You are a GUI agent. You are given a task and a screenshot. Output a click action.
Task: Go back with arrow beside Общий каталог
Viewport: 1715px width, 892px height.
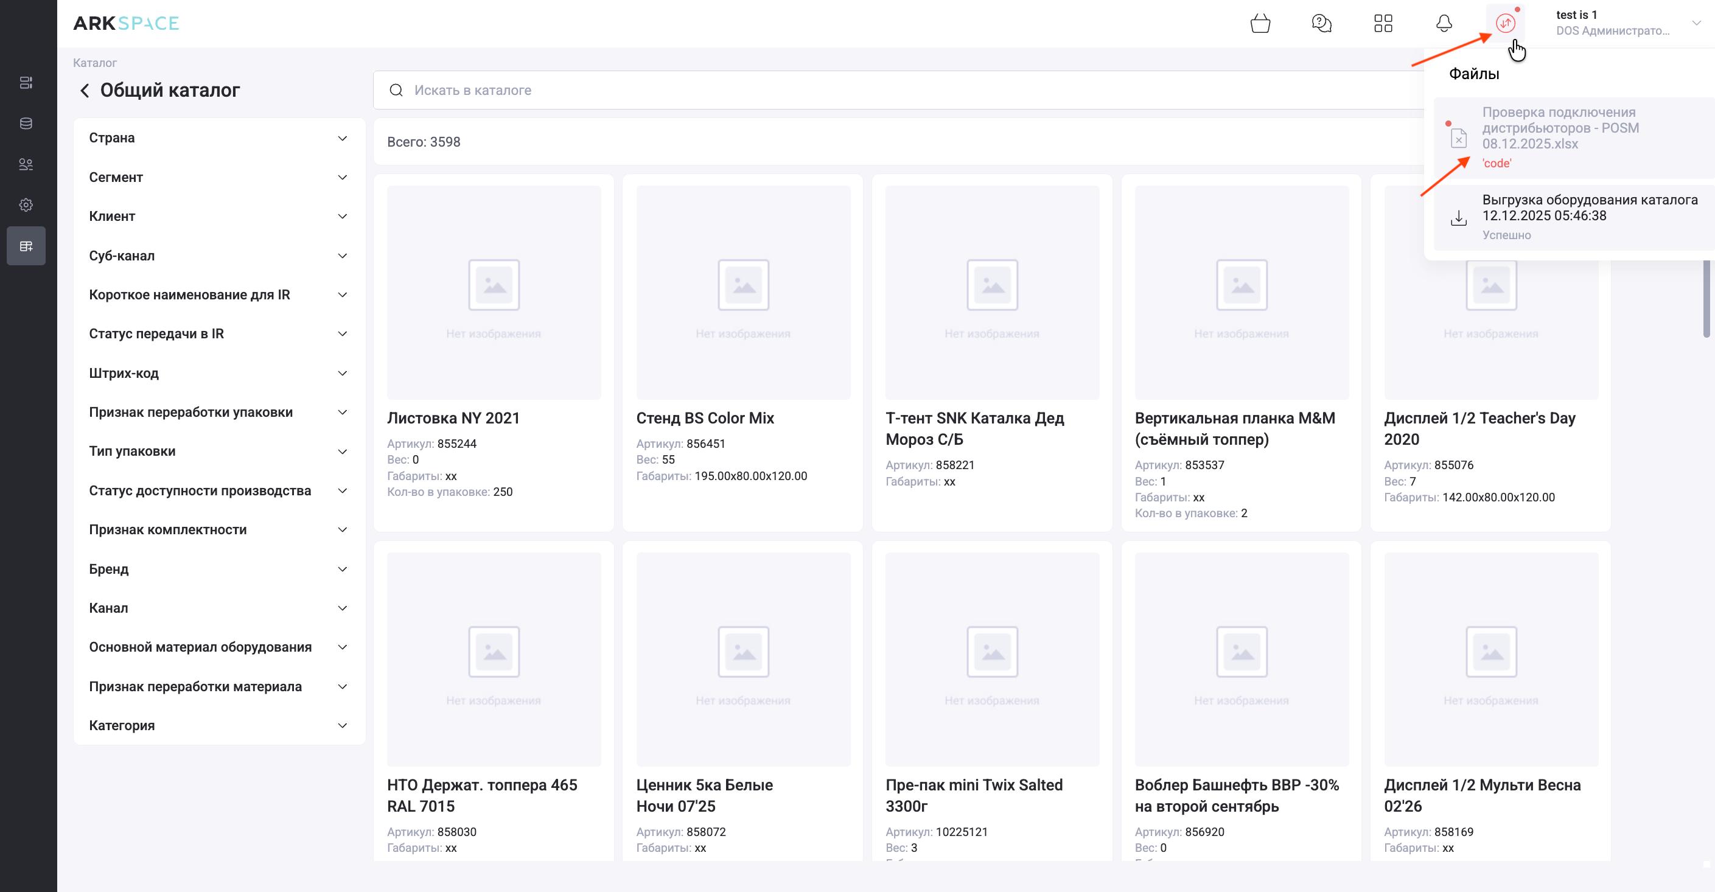pos(85,91)
